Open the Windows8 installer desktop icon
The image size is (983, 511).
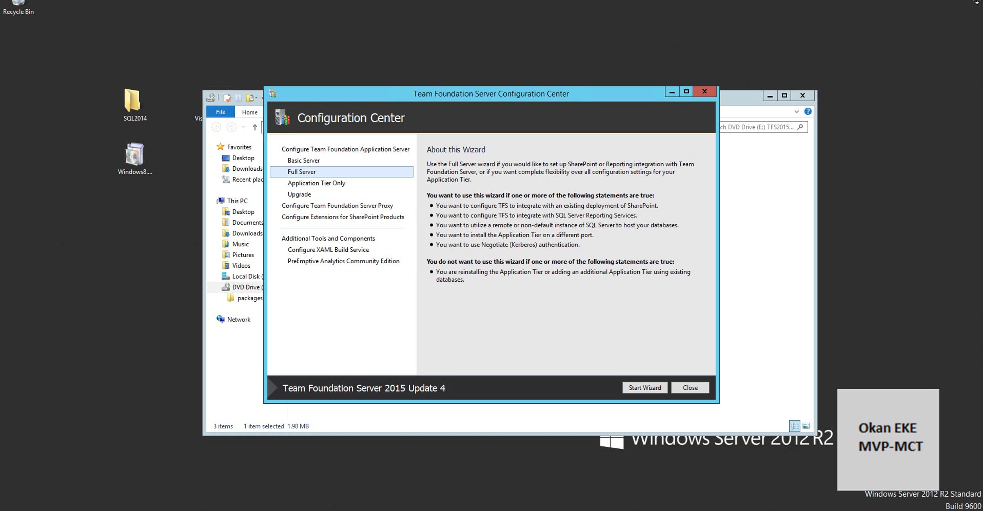tap(135, 158)
